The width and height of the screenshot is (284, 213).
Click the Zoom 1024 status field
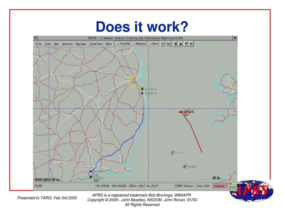click(203, 186)
